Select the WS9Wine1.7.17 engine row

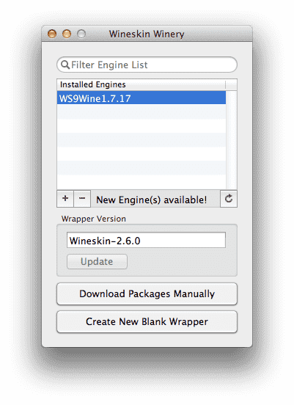(x=142, y=98)
